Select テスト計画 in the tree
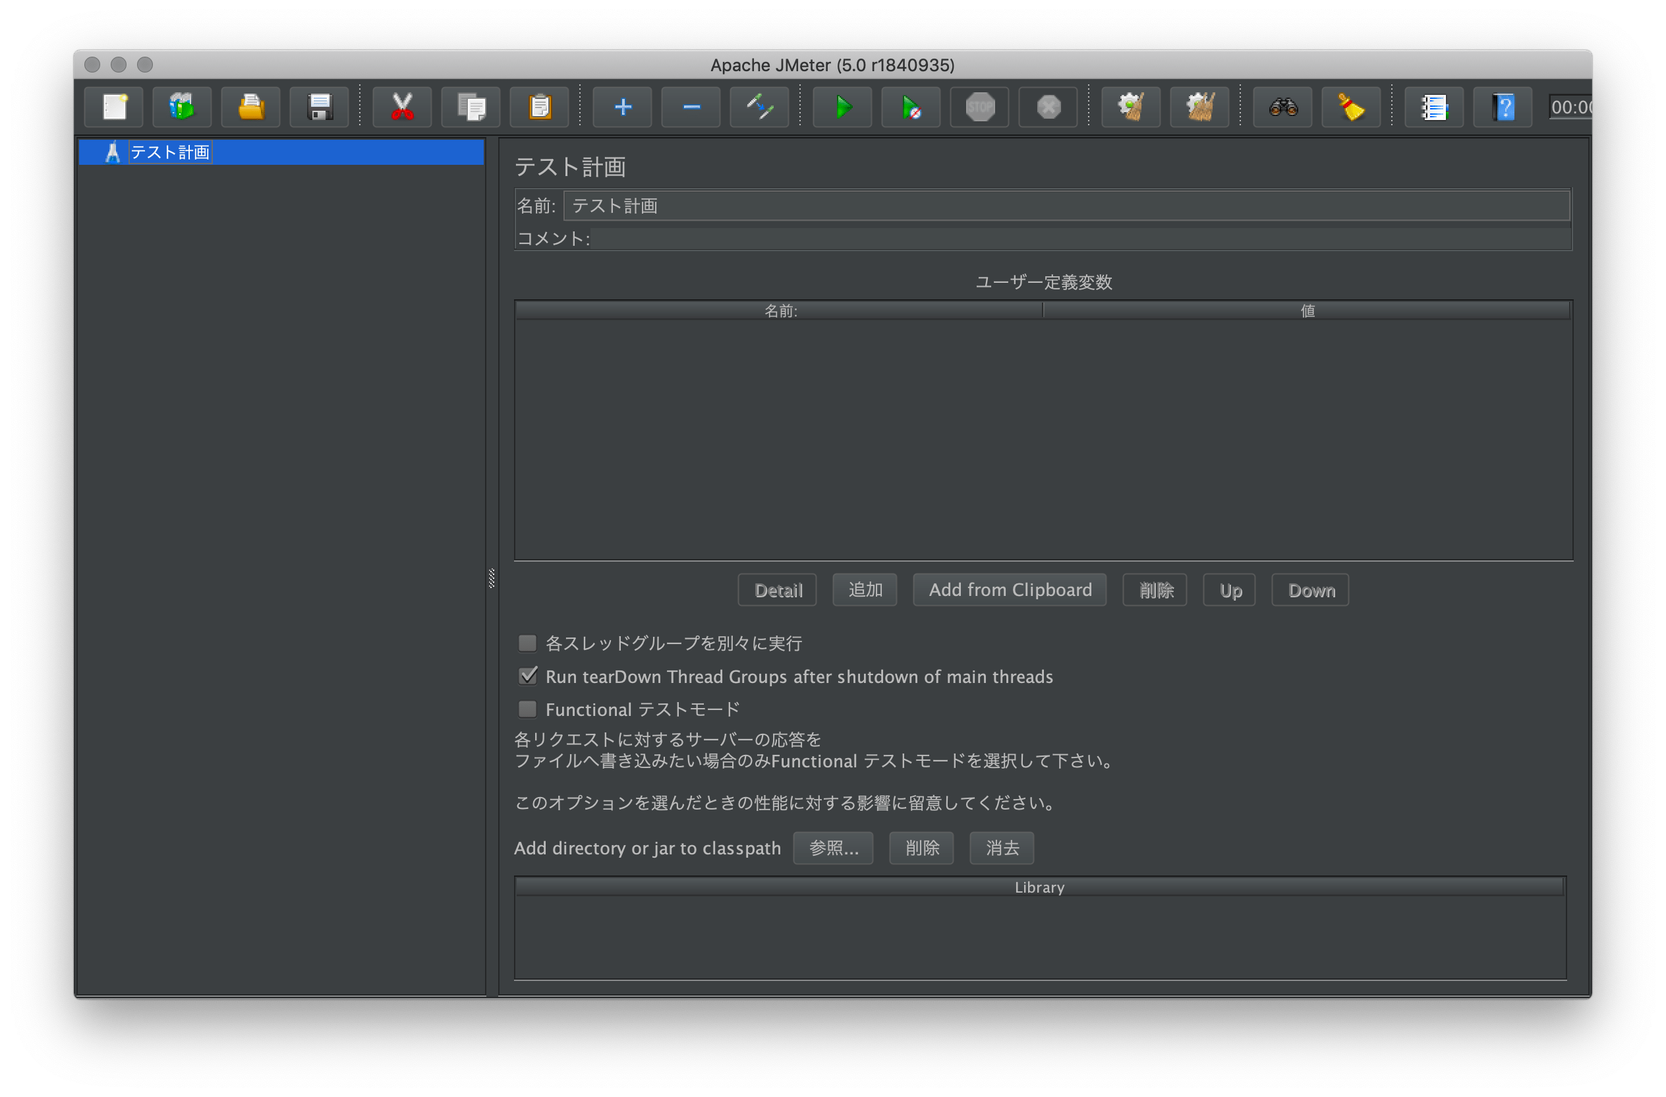Viewport: 1666px width, 1097px height. pos(170,152)
